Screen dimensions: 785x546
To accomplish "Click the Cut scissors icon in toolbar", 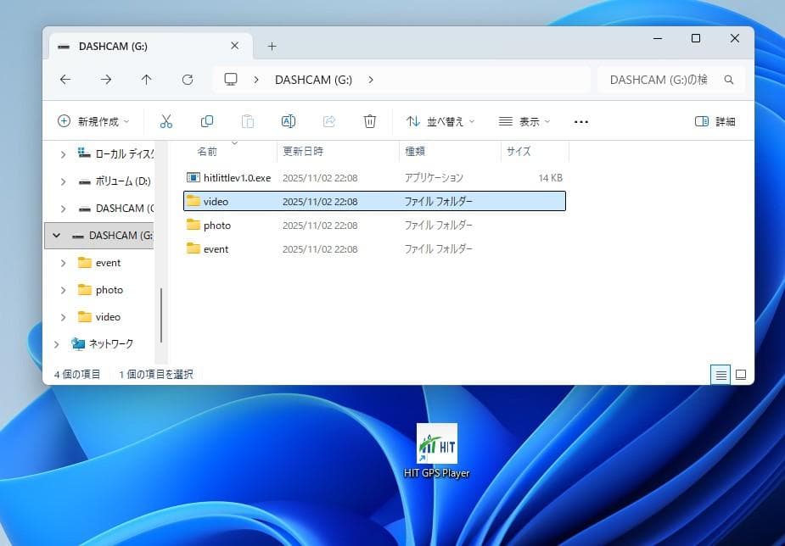I will tap(166, 121).
